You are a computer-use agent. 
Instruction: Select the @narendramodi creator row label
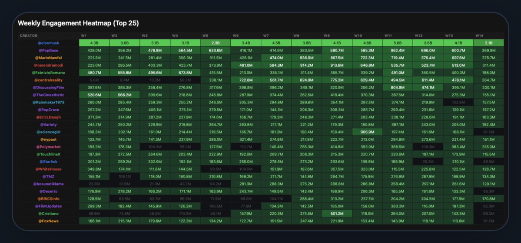pyautogui.click(x=49, y=65)
